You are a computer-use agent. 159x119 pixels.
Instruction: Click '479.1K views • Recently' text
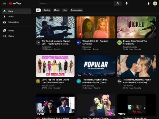(51, 88)
